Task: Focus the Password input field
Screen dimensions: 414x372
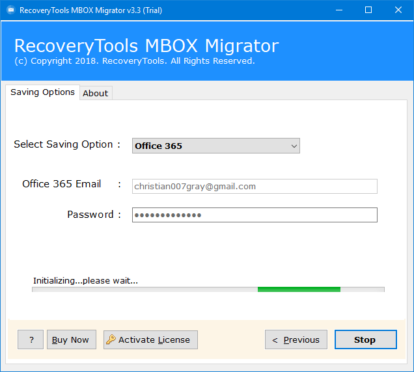Action: pos(255,215)
